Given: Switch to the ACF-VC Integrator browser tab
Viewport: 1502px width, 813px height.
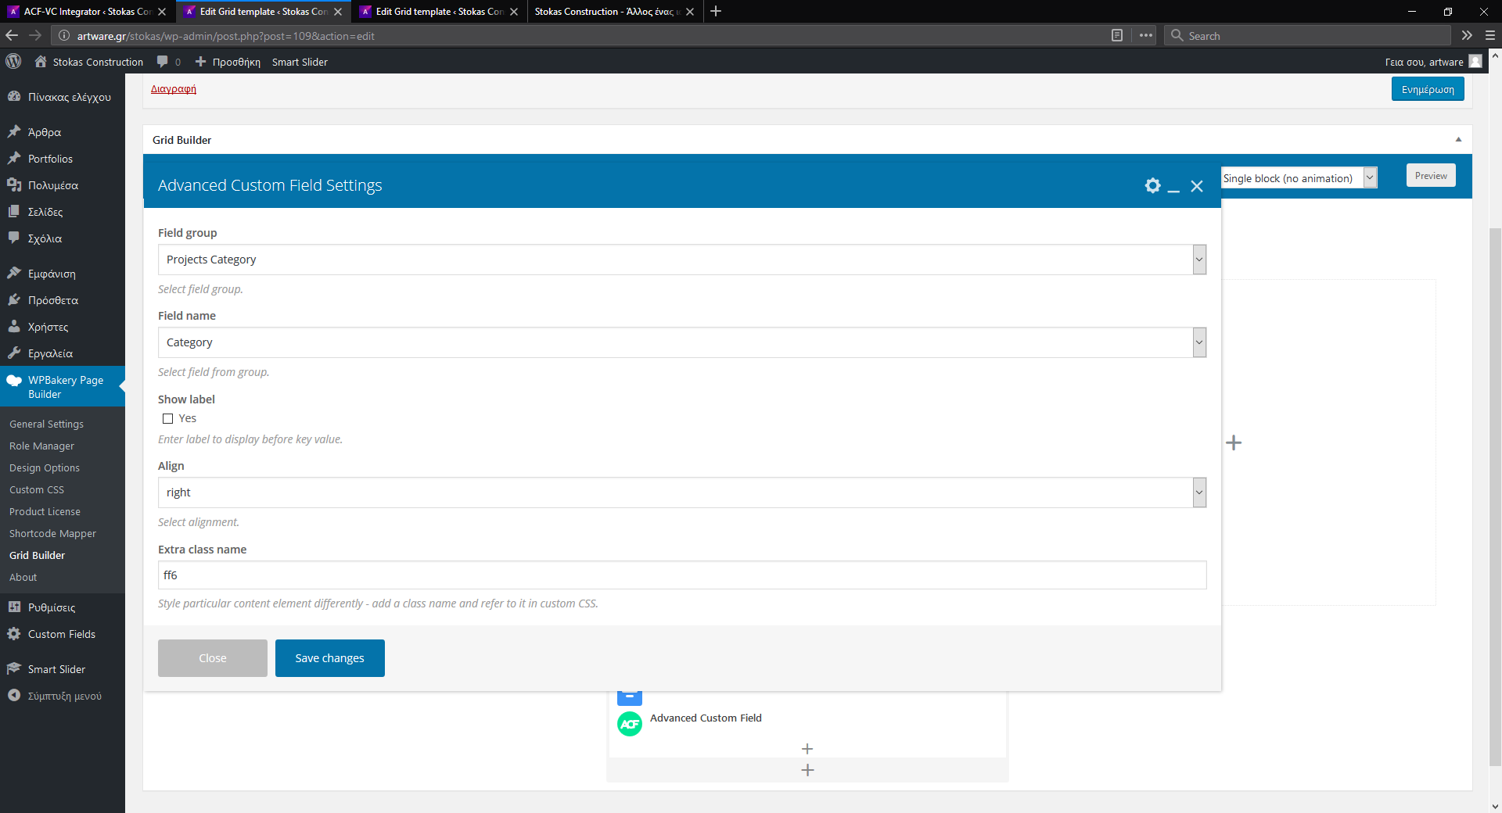Looking at the screenshot, I should (87, 12).
